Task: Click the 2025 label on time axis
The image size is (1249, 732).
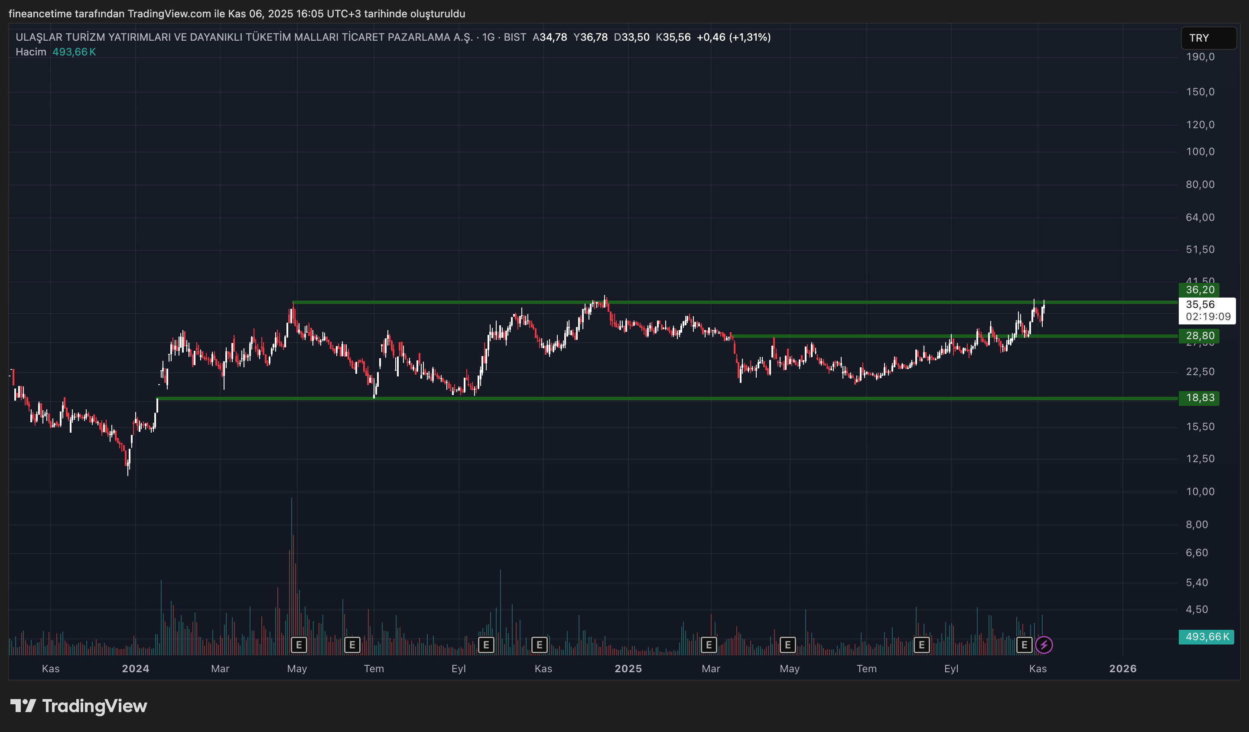Action: (628, 669)
